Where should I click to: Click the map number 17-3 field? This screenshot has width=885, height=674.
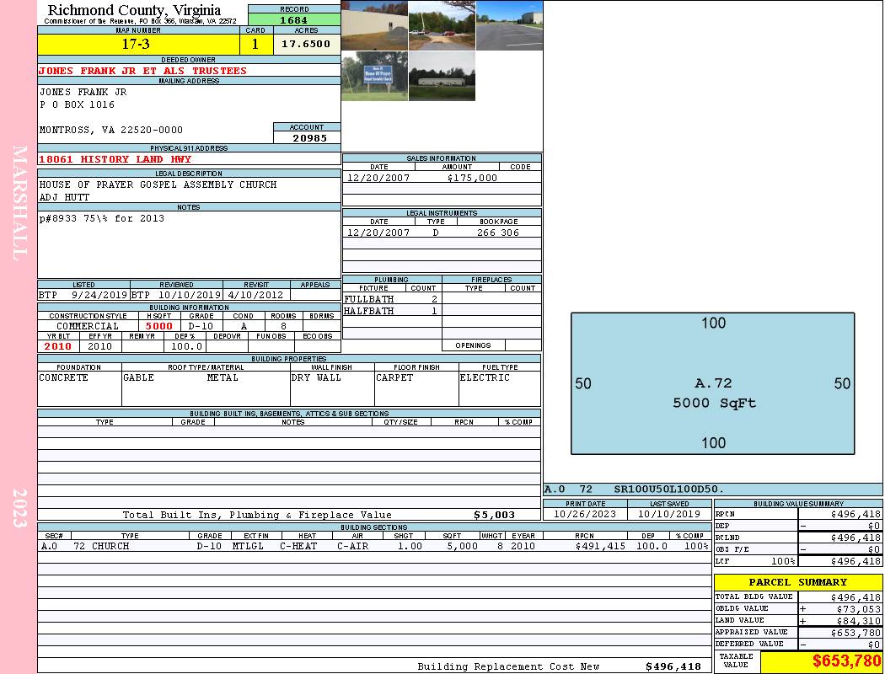pyautogui.click(x=138, y=44)
